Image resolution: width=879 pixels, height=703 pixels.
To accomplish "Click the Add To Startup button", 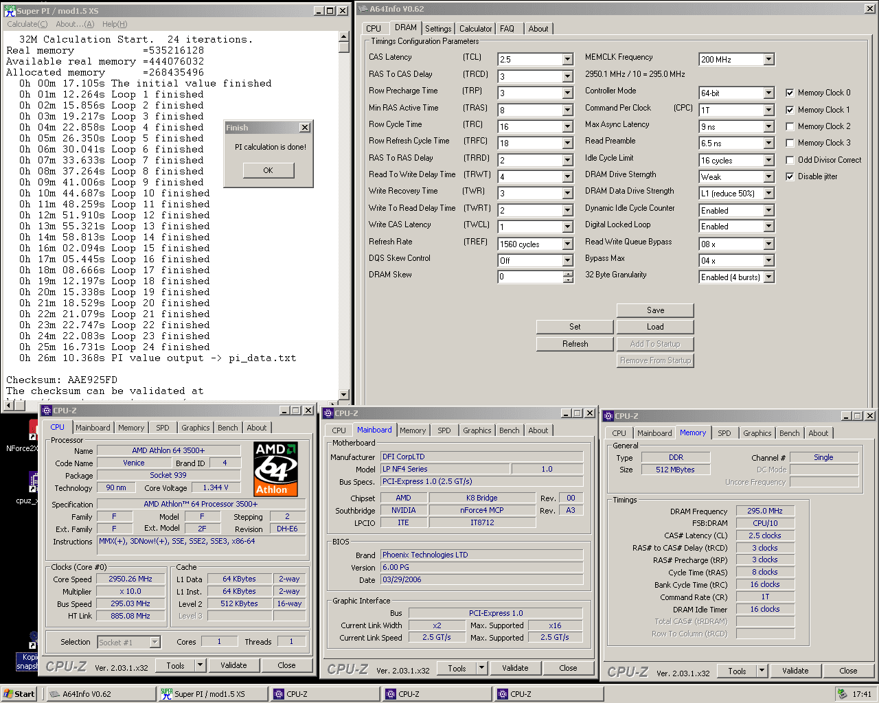I will click(655, 344).
